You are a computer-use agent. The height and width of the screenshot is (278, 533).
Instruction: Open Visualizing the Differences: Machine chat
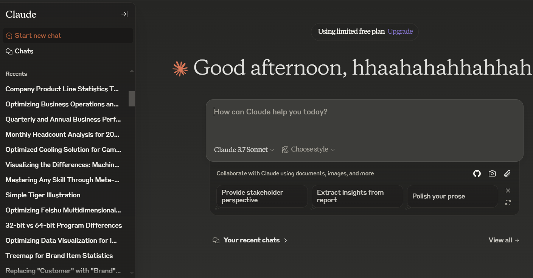(62, 165)
